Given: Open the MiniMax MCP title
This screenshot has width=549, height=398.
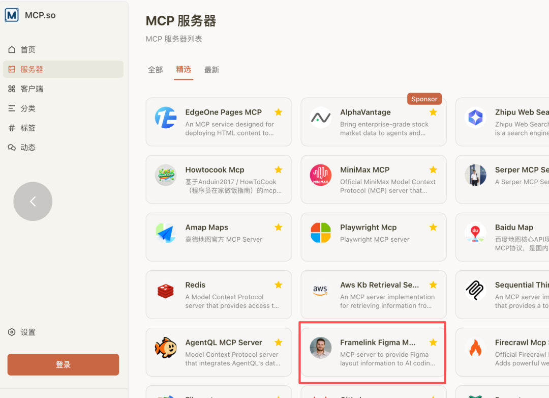Looking at the screenshot, I should (x=364, y=169).
